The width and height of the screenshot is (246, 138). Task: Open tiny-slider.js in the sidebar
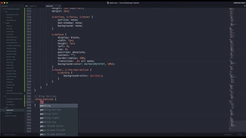point(10,105)
